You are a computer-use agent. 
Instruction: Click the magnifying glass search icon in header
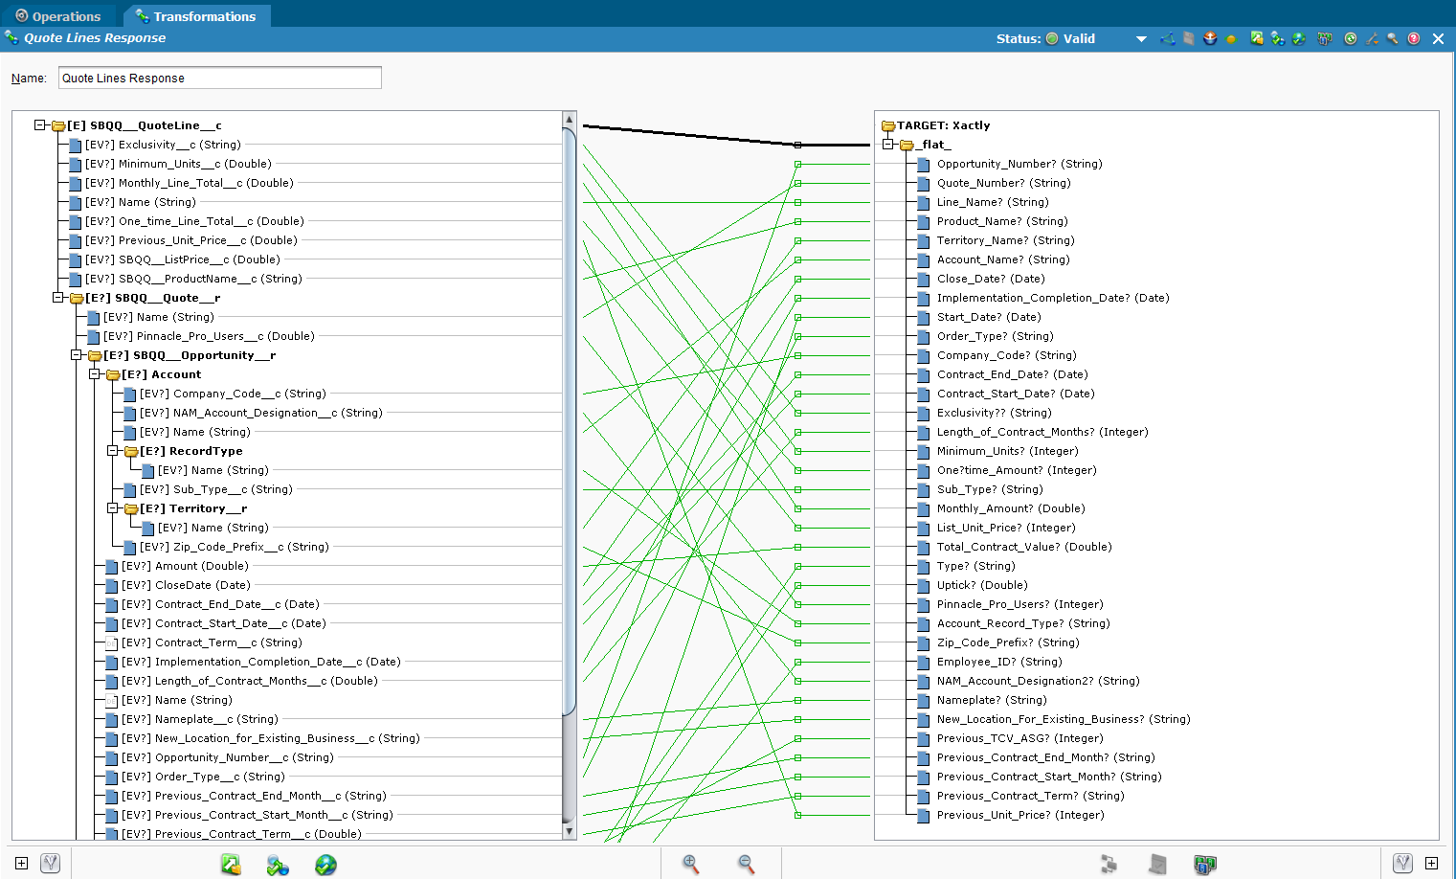pos(1393,38)
